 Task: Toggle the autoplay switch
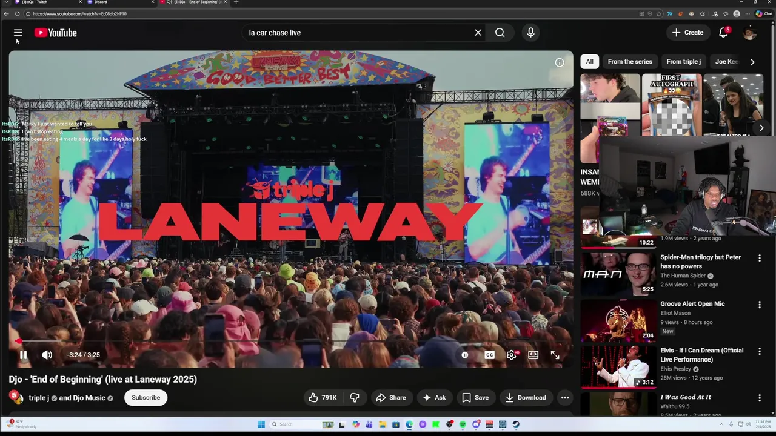click(465, 355)
